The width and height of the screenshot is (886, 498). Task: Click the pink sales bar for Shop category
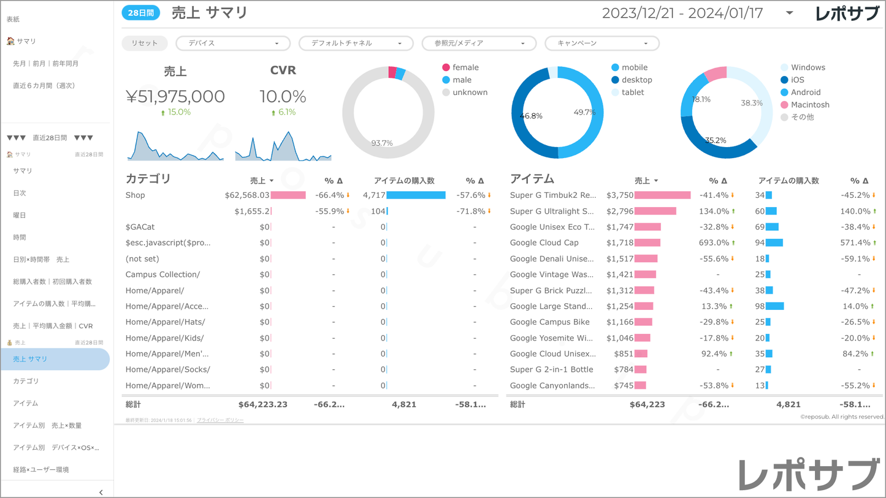tap(288, 195)
